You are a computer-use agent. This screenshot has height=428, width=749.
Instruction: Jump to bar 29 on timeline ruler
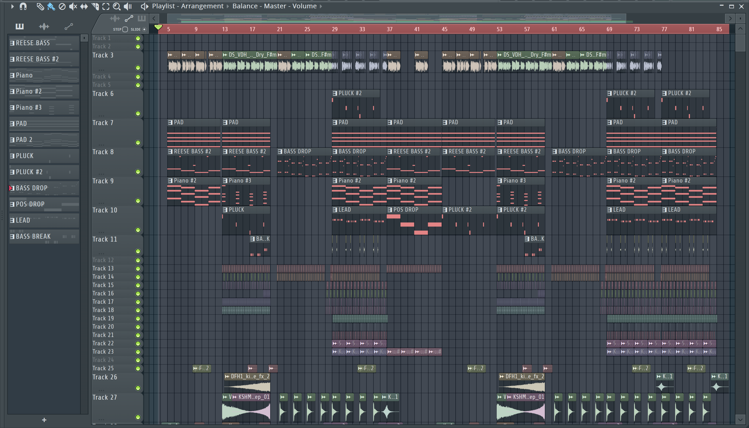(x=334, y=29)
